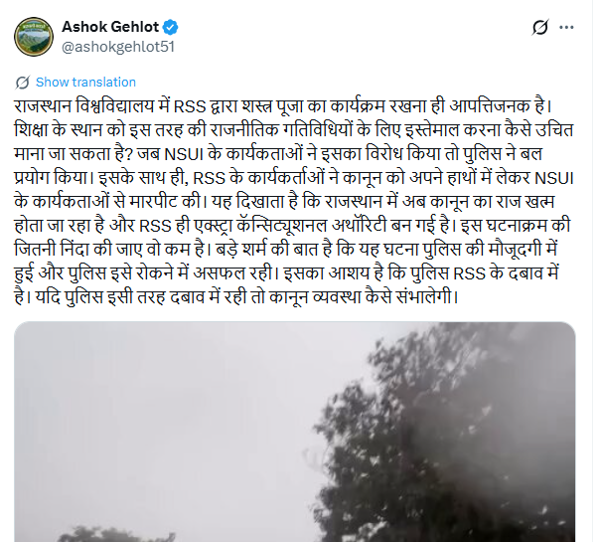
Task: Click the line starting with शिक्षा के स्थान
Action: point(293,130)
